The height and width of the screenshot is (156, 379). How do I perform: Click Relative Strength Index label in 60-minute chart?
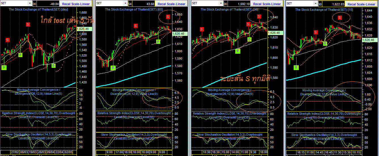point(134,115)
